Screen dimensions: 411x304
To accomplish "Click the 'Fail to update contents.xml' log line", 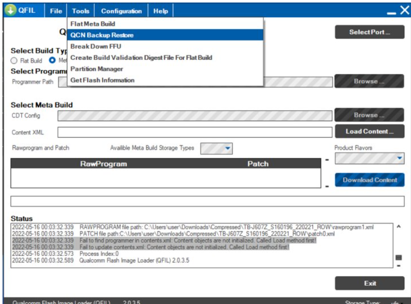I will [x=150, y=247].
